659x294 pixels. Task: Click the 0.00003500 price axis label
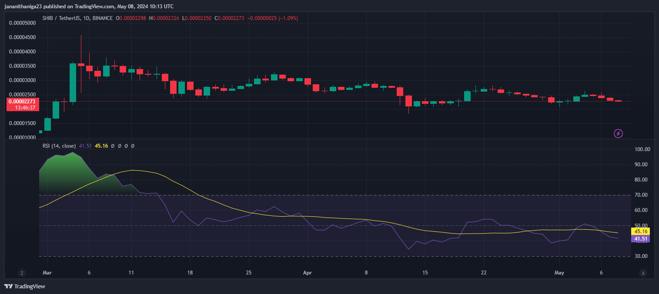(x=23, y=66)
